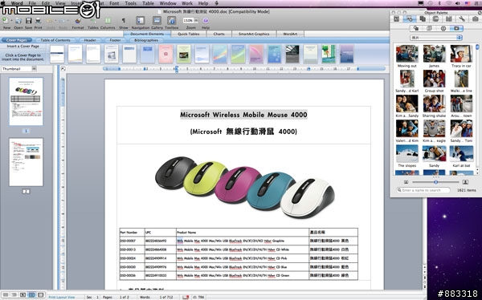Click the spelling and grammar status icon
The image size is (482, 300).
(186, 297)
